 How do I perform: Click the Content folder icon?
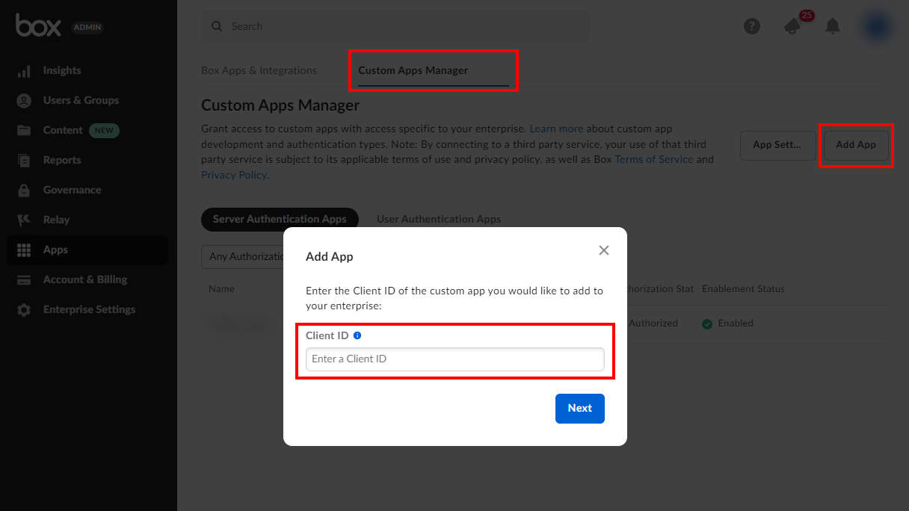[24, 131]
